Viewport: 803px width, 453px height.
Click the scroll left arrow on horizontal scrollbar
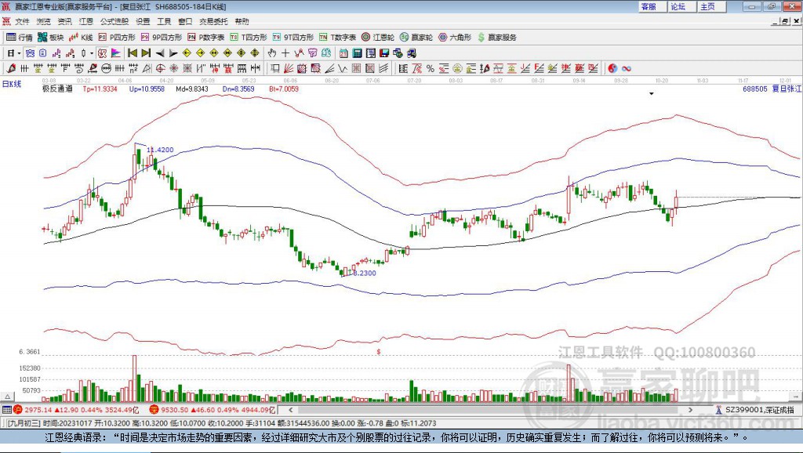tap(291, 409)
